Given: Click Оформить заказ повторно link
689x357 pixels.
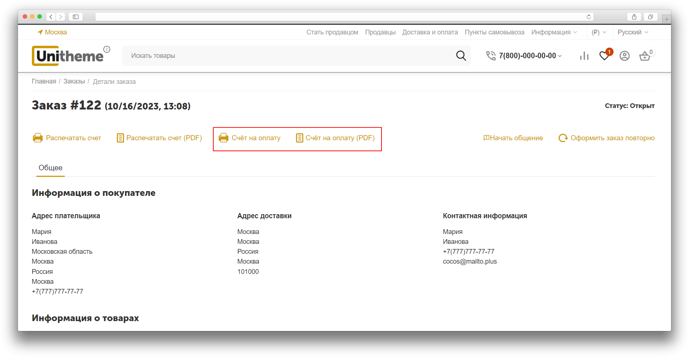Looking at the screenshot, I should pos(607,138).
